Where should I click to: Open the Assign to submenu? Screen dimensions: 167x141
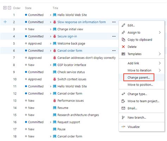point(142,32)
